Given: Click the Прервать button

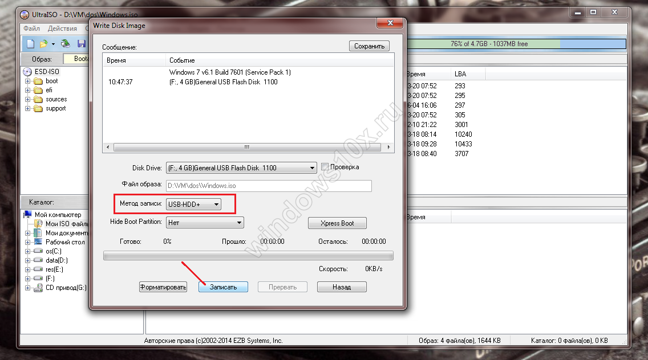Looking at the screenshot, I should click(283, 287).
